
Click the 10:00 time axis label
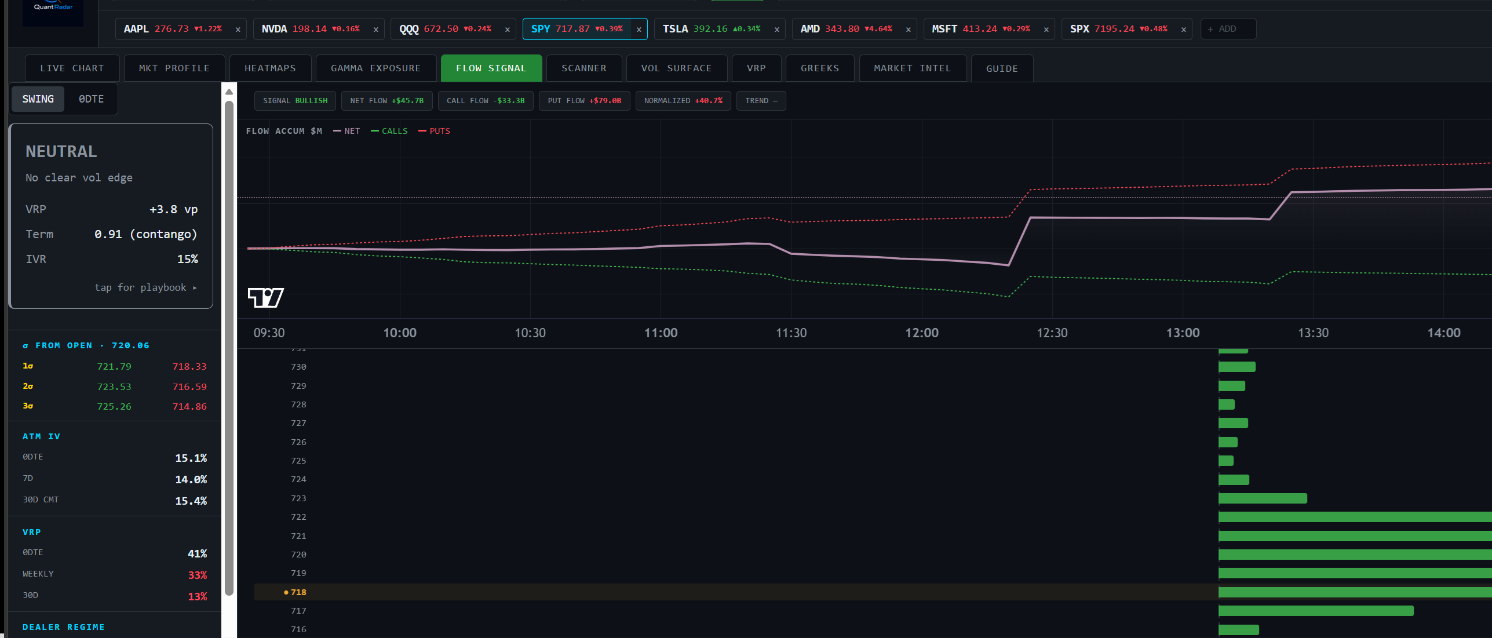400,333
